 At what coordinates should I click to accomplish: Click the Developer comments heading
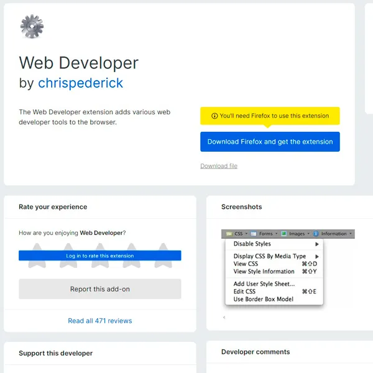[256, 352]
